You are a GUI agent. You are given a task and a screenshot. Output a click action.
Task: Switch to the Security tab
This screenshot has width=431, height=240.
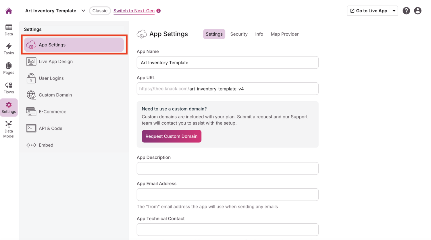pyautogui.click(x=239, y=34)
